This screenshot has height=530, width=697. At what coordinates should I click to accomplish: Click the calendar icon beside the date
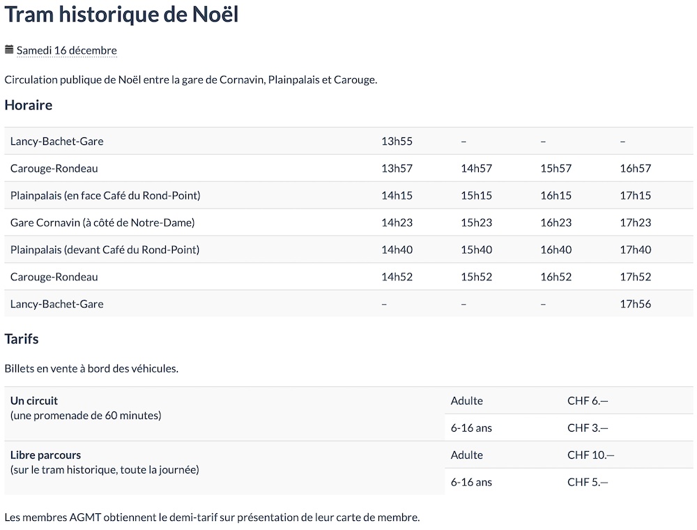pos(9,50)
